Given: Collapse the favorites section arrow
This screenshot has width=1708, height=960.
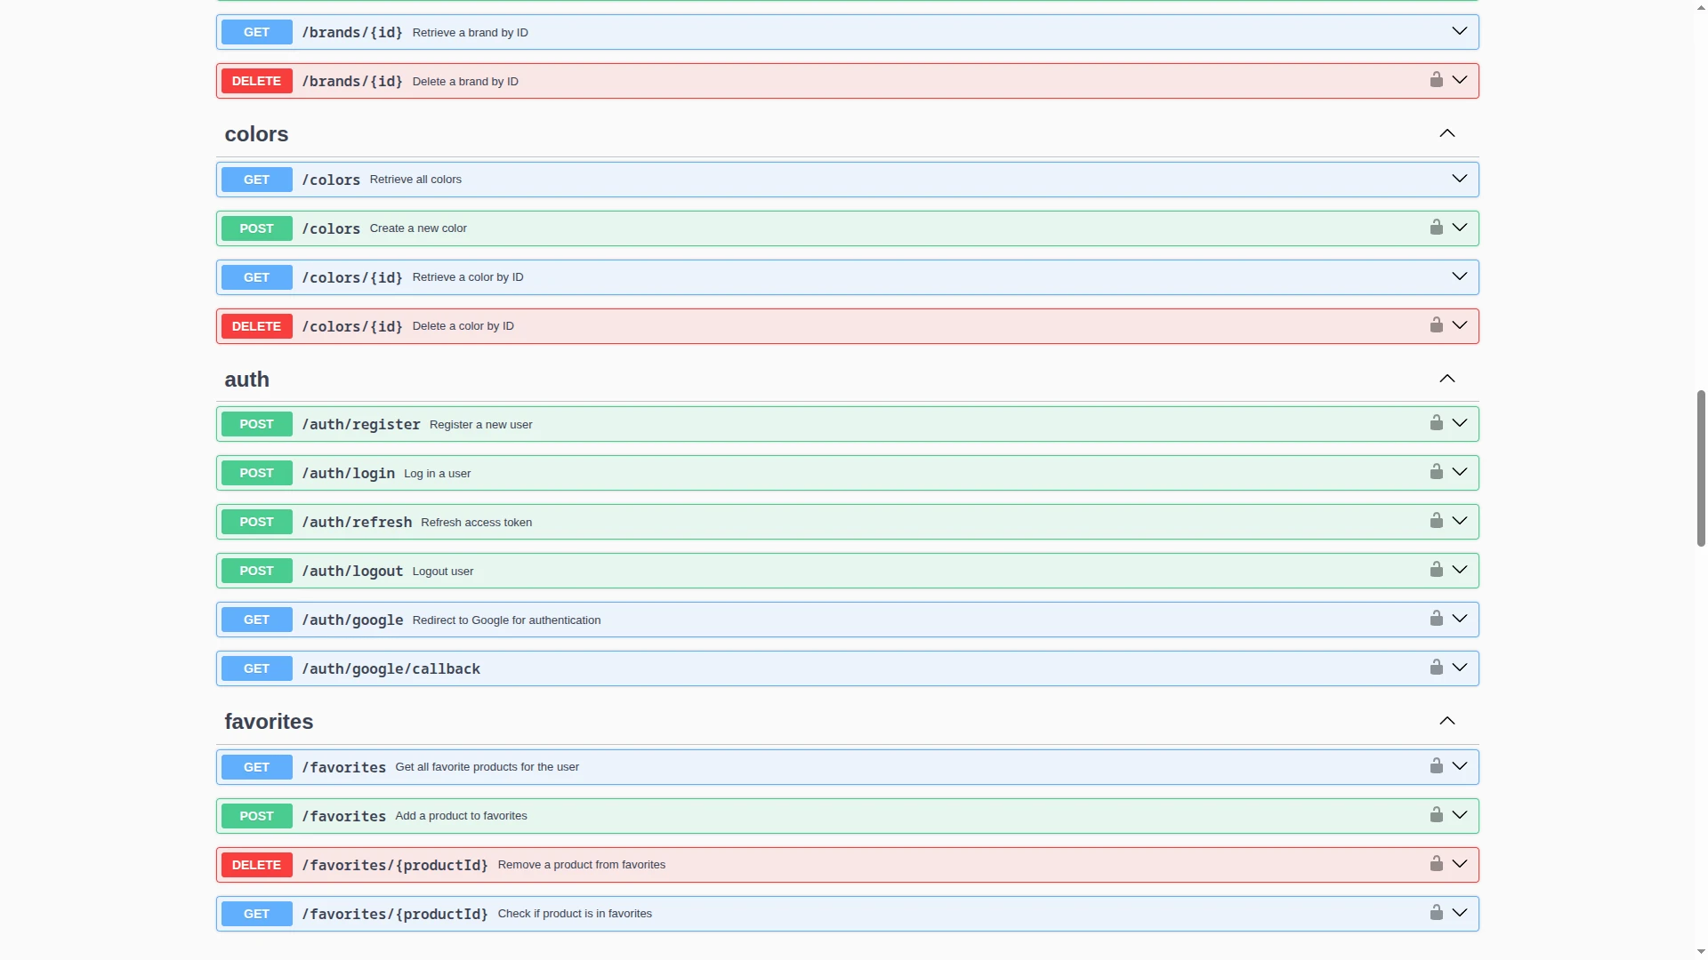Looking at the screenshot, I should coord(1447,721).
